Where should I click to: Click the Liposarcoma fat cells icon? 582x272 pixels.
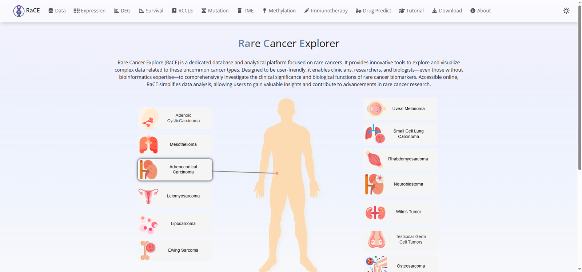pos(148,224)
